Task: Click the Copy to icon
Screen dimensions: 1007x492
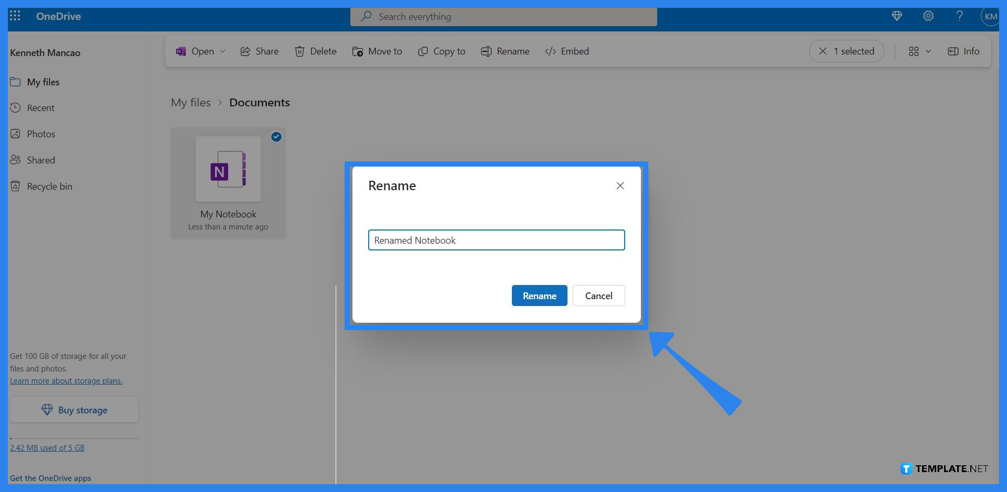Action: (423, 51)
